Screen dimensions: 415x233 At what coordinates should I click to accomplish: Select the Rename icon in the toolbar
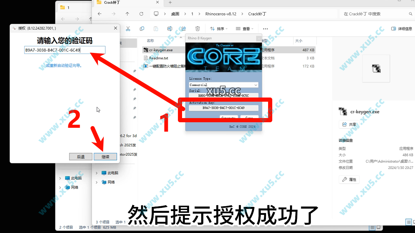point(169,29)
